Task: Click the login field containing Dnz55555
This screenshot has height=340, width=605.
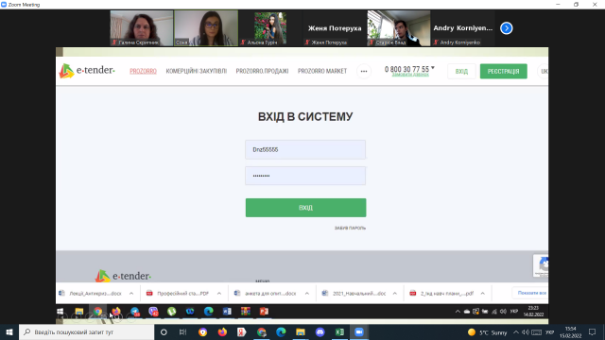Action: pos(305,149)
